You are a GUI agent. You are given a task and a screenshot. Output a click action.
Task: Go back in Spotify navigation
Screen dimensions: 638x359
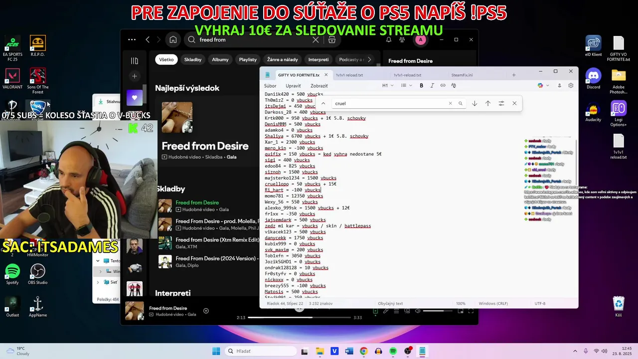pyautogui.click(x=148, y=40)
